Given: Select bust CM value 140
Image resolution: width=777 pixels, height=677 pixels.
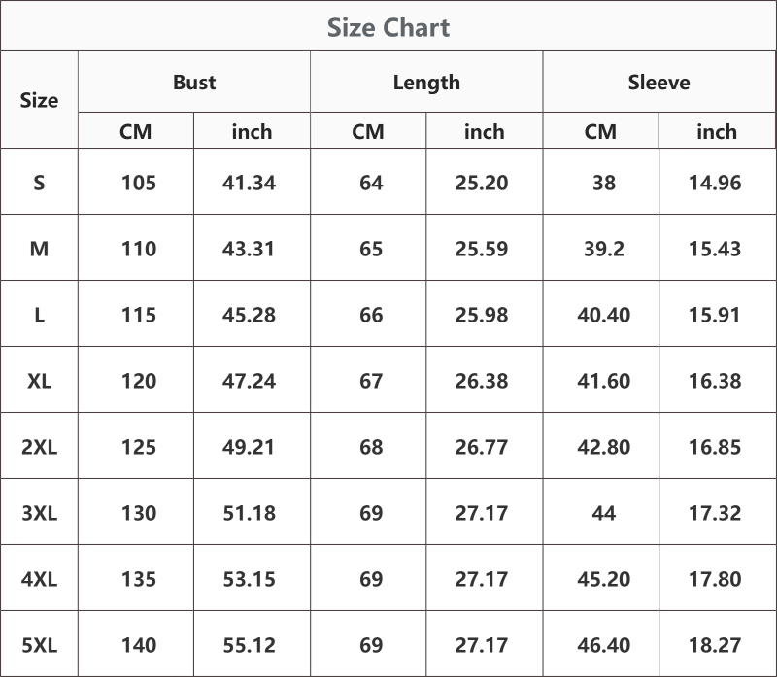Looking at the screenshot, I should click(139, 645).
